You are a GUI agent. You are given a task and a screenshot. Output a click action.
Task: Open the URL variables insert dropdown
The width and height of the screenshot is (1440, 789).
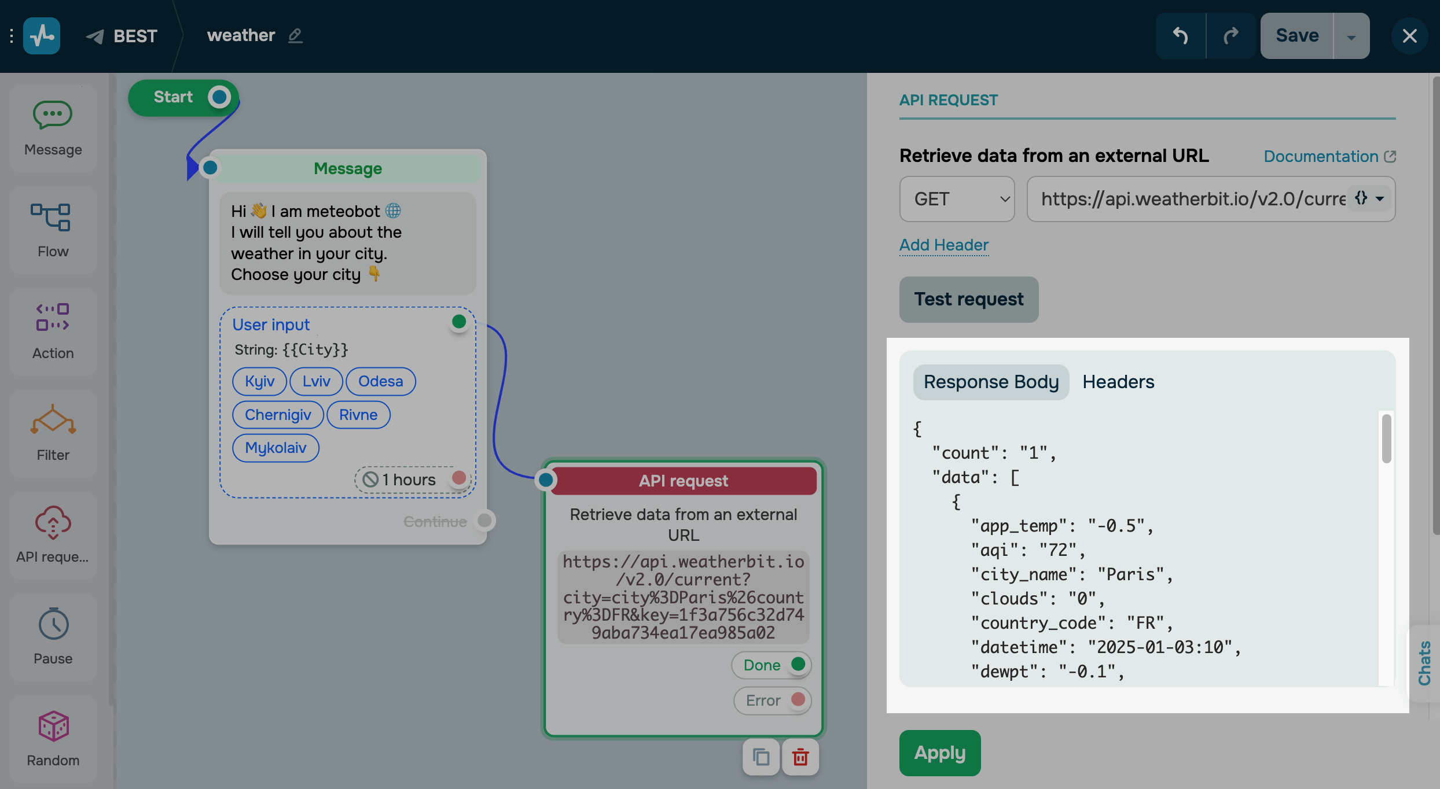(1369, 198)
